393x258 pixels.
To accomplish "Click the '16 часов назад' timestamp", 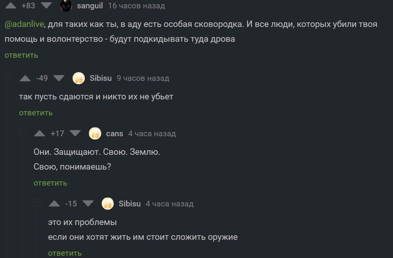I will 136,6.
